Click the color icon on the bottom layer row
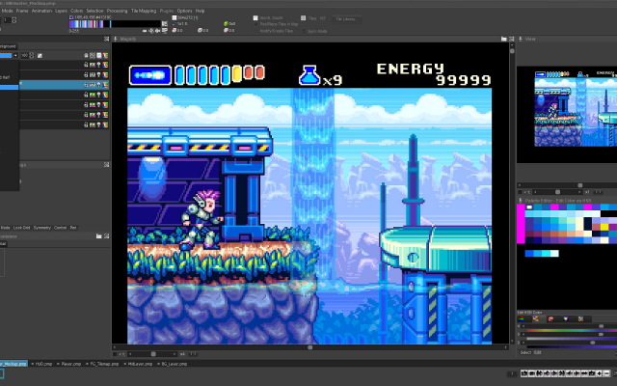 coord(105,124)
